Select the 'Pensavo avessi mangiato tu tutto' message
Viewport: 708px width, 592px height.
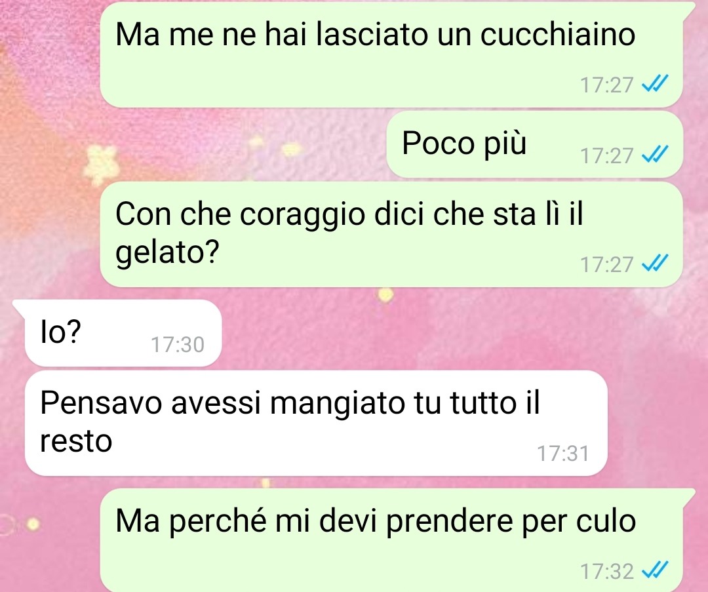(x=316, y=423)
